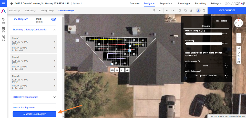The image size is (246, 118).
Task: Open the Active Optimizer dropdown
Action: point(206,76)
